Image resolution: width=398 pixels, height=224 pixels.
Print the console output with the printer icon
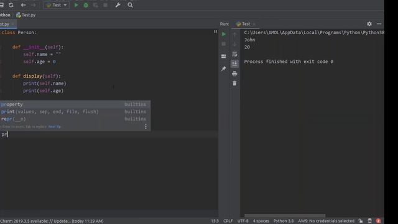[234, 73]
